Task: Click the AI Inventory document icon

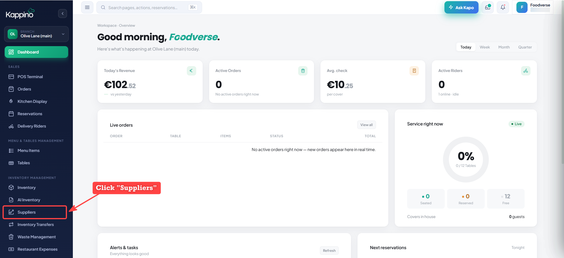Action: [11, 200]
